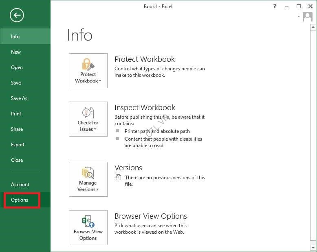
Task: Minimize the Excel window
Action: 286,7
